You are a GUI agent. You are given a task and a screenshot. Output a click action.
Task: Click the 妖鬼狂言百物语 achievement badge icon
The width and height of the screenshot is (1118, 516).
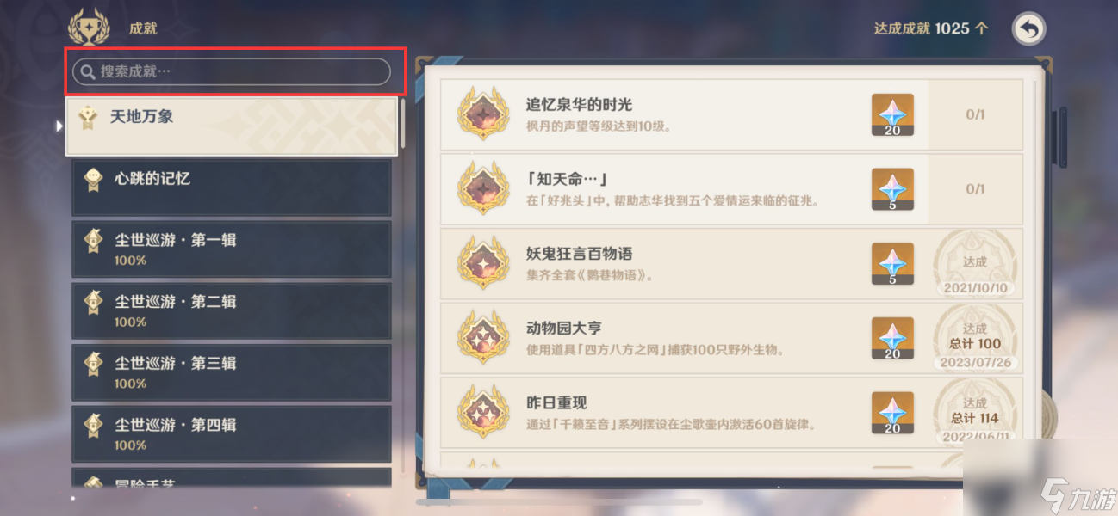(482, 262)
